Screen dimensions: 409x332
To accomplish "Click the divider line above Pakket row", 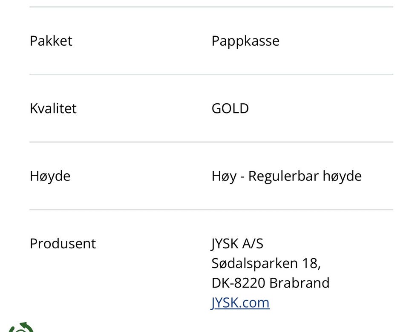I will pos(211,7).
